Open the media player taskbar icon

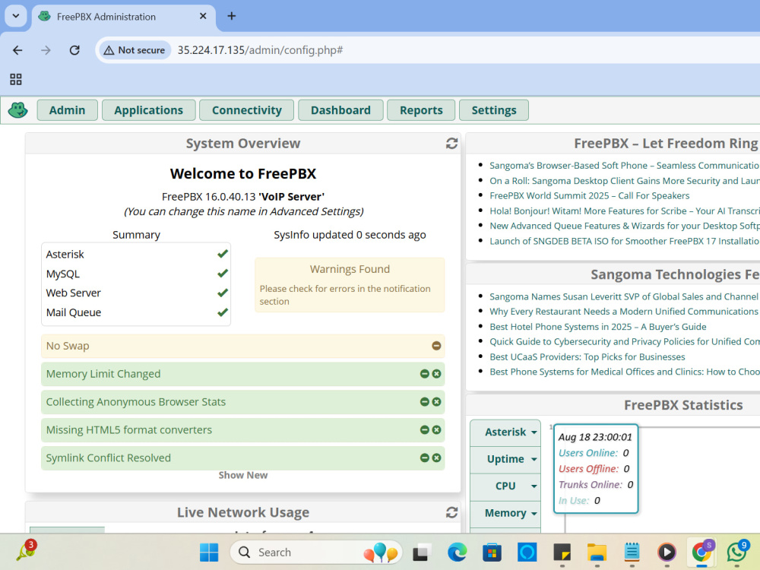point(667,552)
